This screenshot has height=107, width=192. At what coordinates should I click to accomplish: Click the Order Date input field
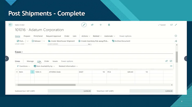tap(69, 44)
